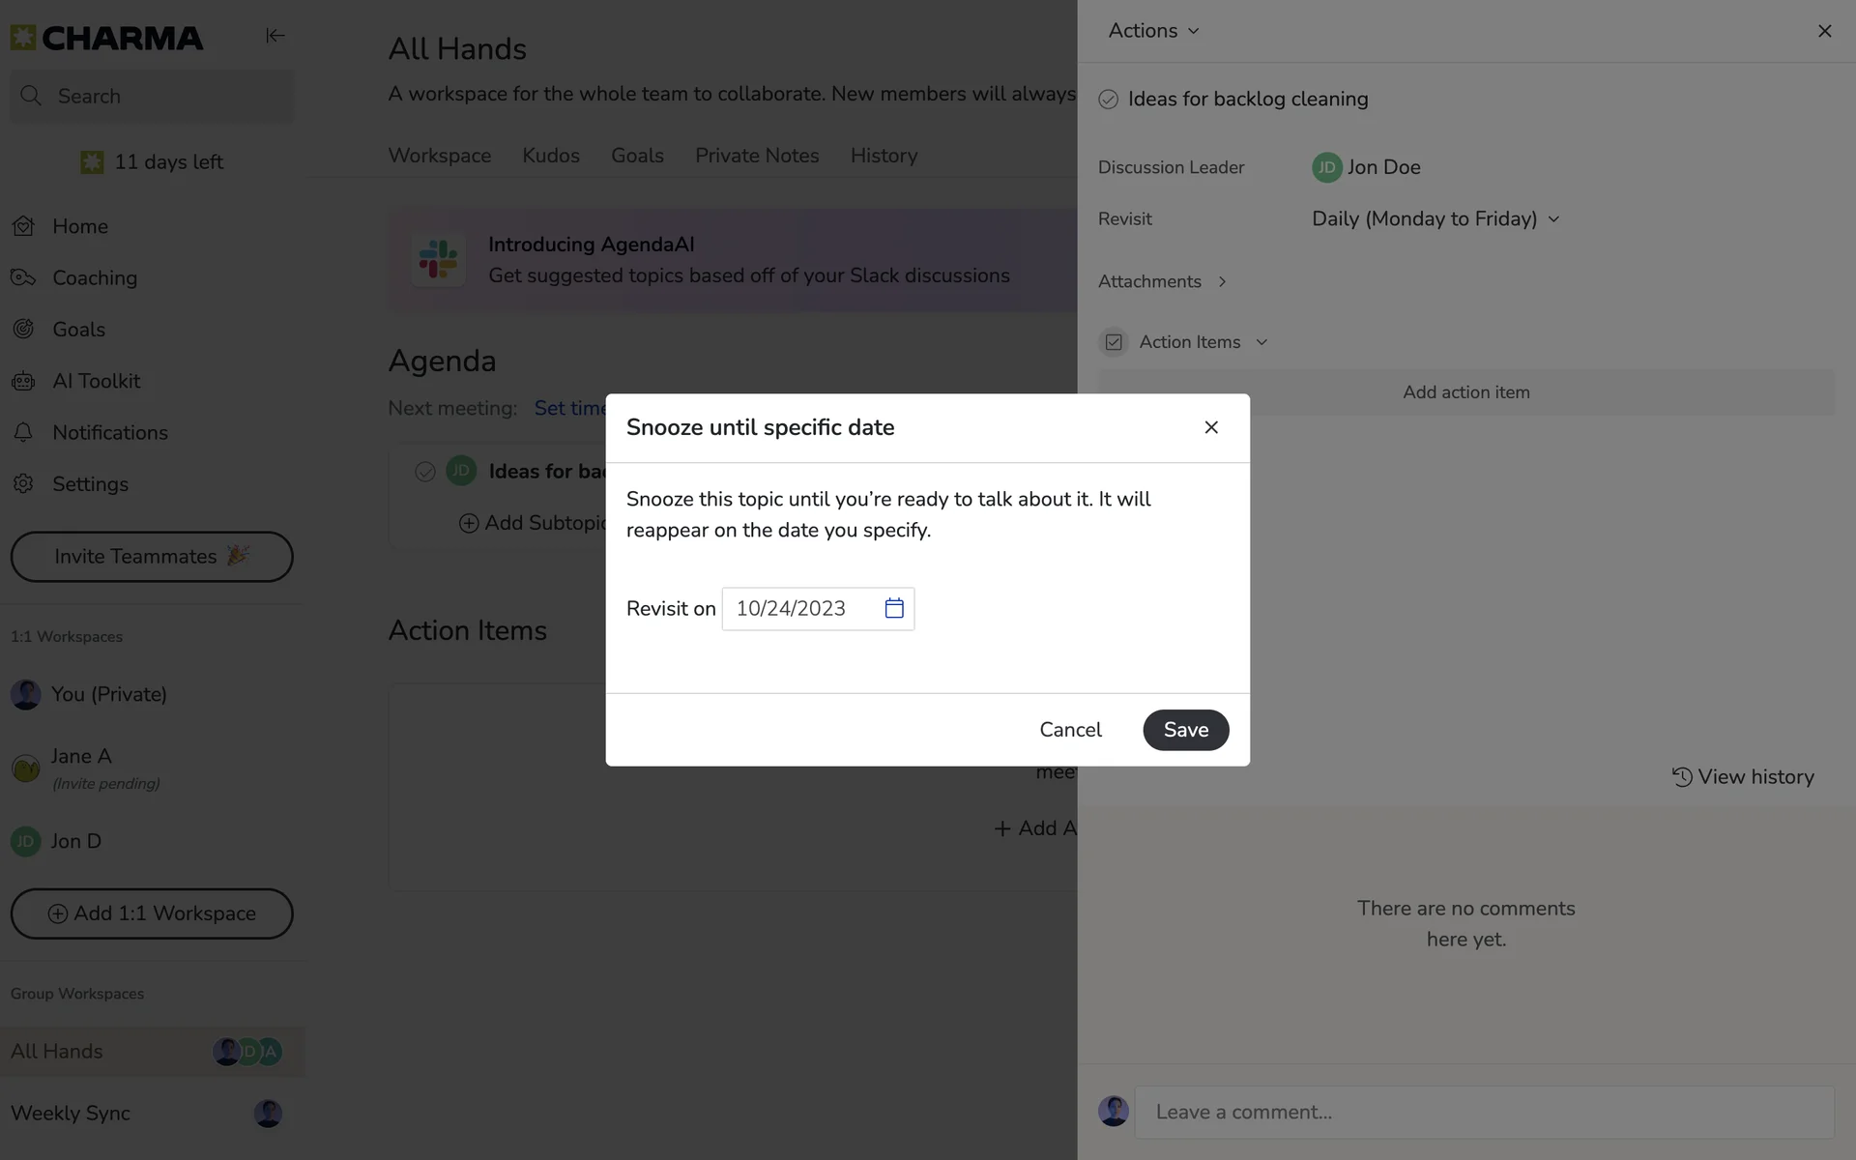Close the Snooze until specific date dialog
The image size is (1856, 1160).
pos(1210,427)
